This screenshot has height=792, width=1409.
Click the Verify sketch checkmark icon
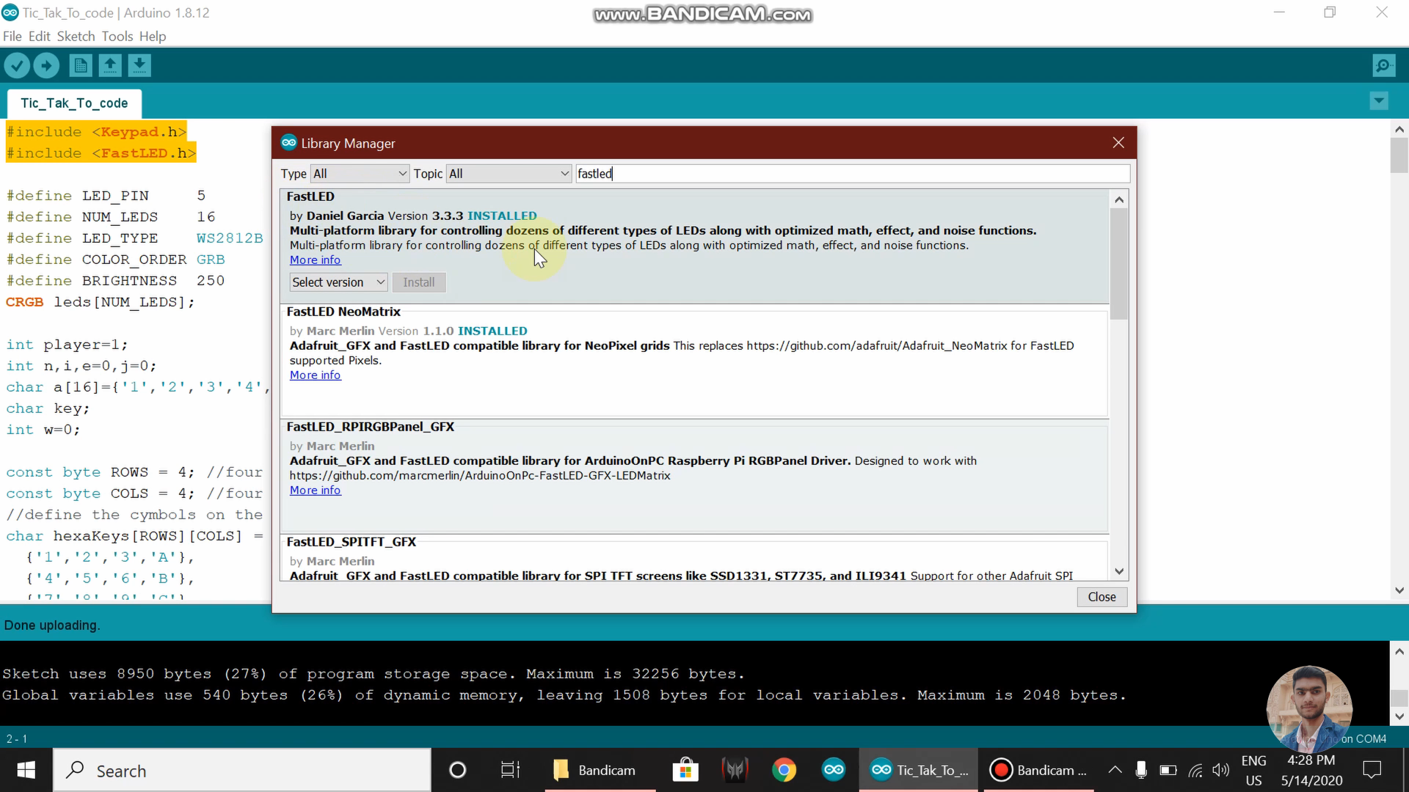(17, 66)
